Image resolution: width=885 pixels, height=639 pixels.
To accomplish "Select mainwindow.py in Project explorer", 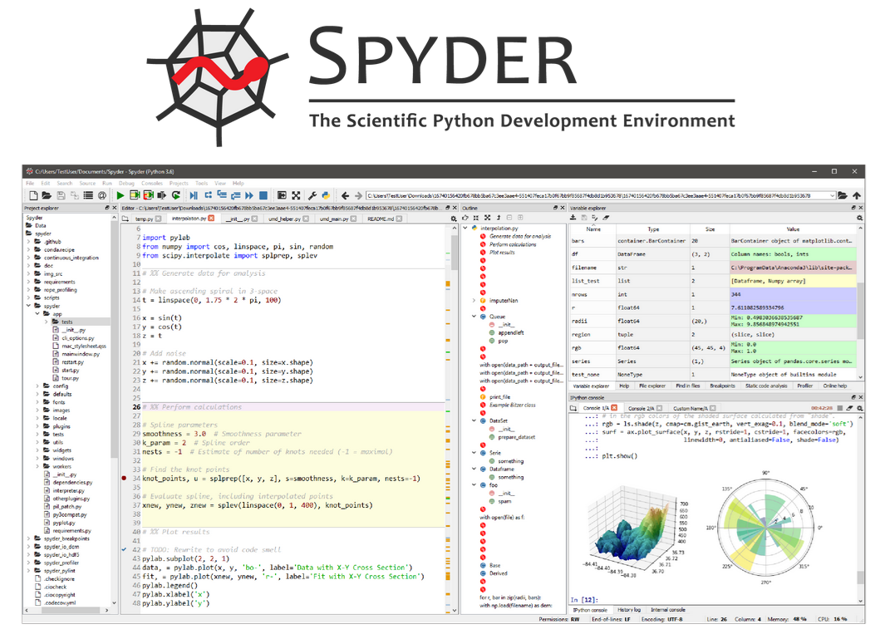I will [x=80, y=354].
